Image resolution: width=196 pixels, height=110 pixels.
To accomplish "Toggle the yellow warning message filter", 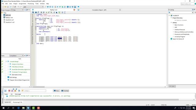I will pos(15,91).
